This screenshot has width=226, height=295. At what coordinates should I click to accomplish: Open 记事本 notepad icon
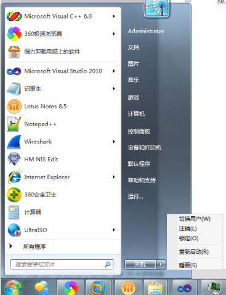click(x=14, y=89)
